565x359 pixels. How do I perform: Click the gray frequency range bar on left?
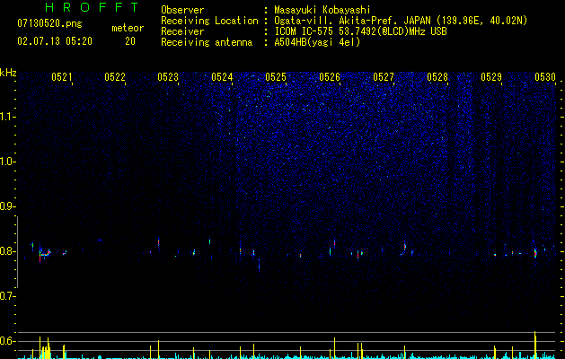[x=17, y=252]
